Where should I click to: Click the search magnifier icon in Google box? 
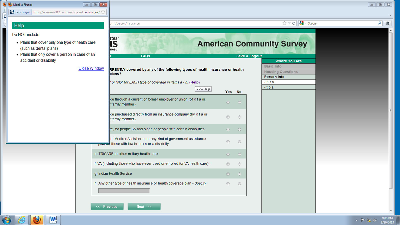379,23
